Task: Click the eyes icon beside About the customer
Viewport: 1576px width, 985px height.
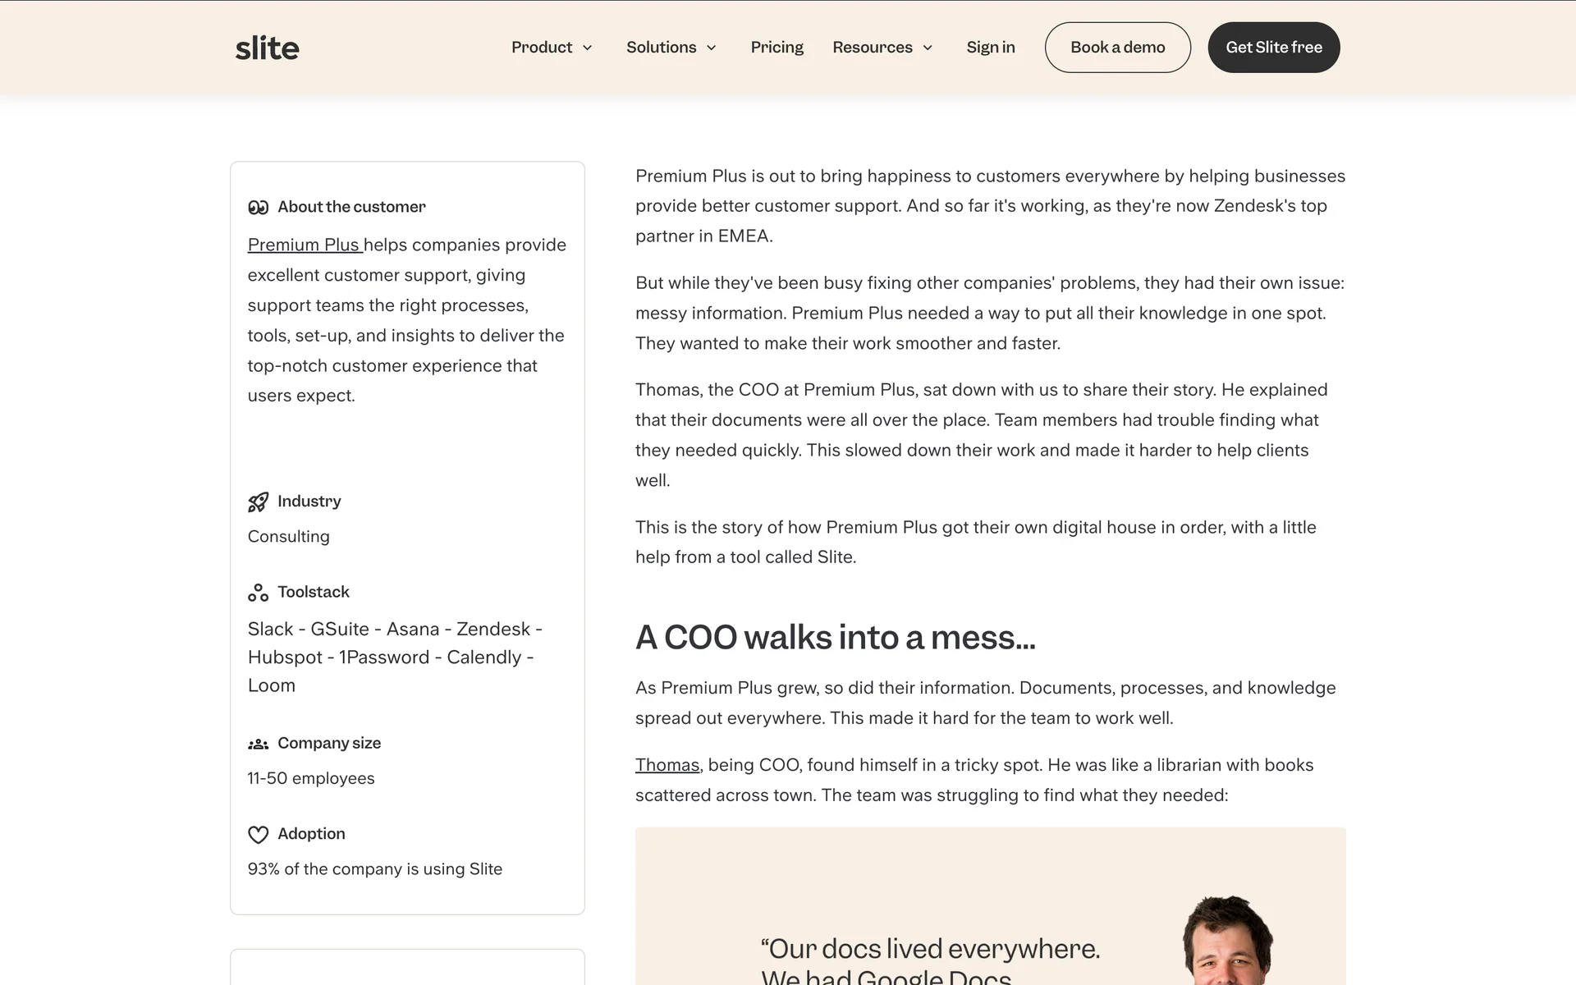Action: (258, 208)
